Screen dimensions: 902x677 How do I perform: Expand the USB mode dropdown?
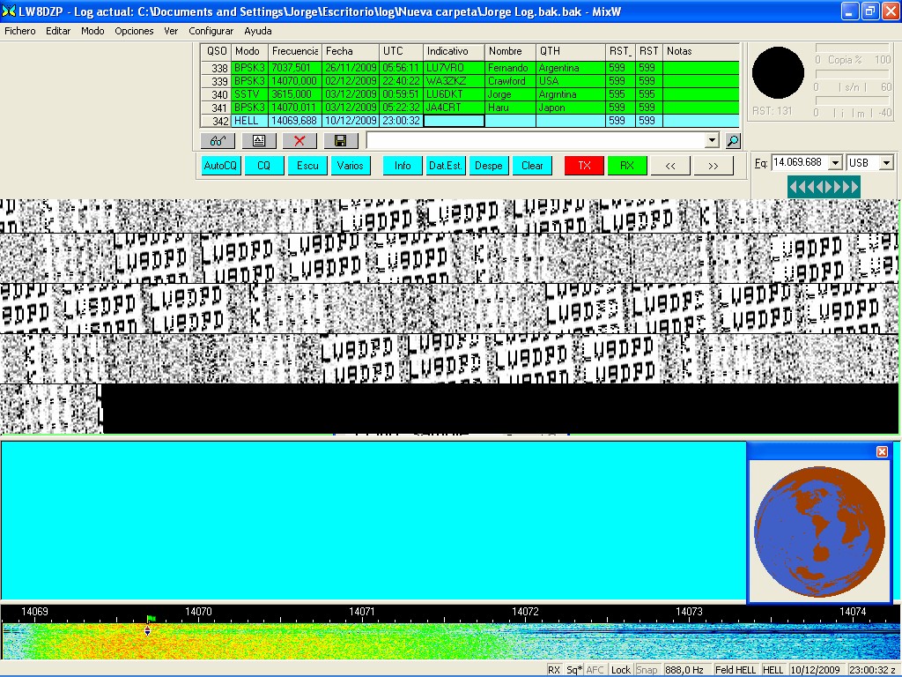pos(886,163)
